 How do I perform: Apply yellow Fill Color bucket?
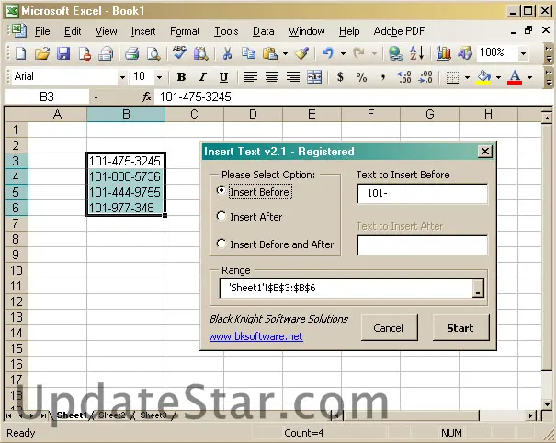coord(483,77)
